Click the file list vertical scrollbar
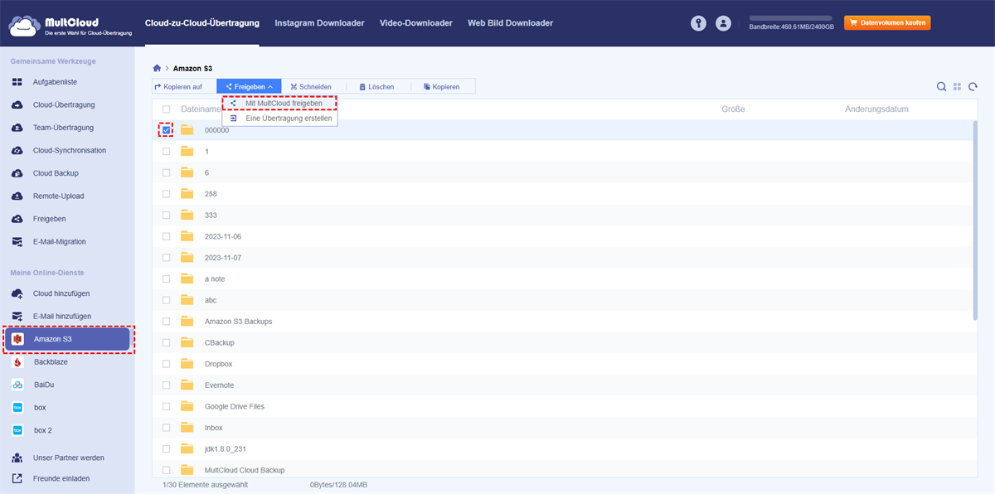 [974, 220]
